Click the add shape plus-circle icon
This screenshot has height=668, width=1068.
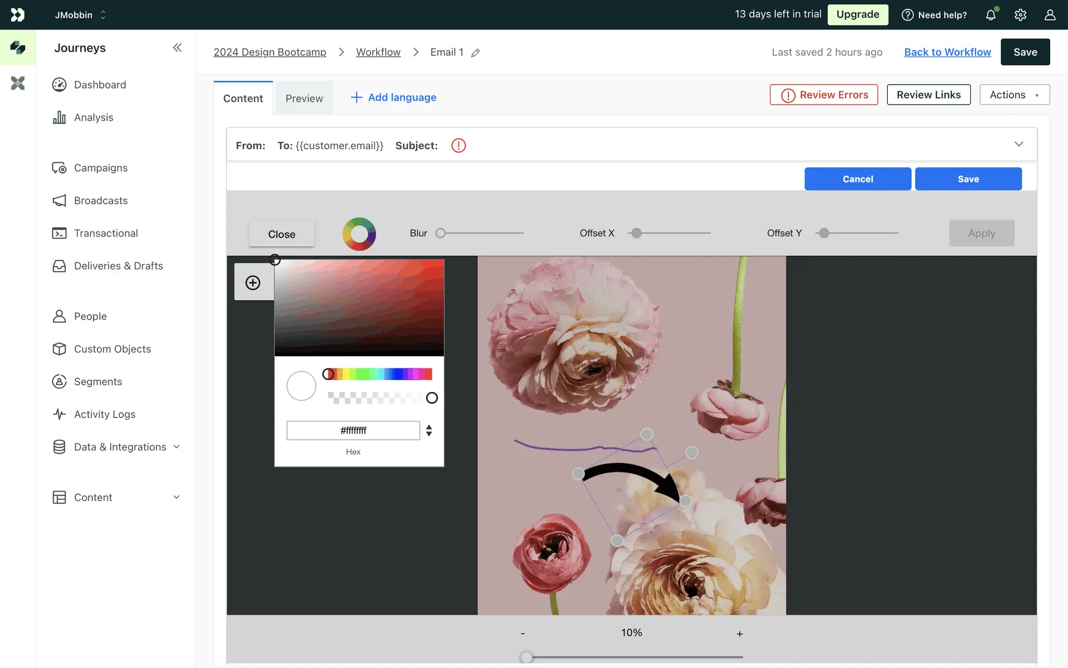point(253,283)
